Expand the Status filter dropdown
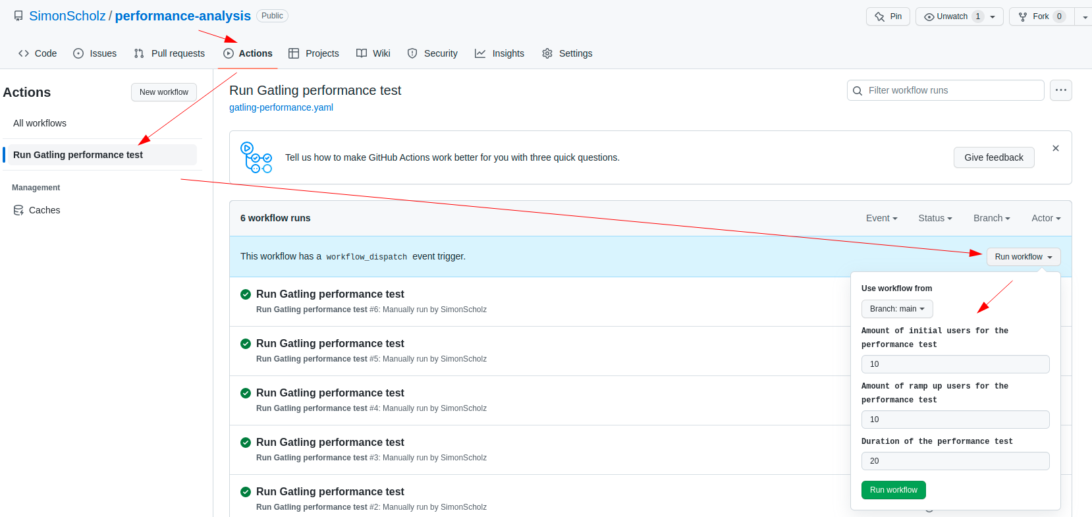 click(935, 218)
